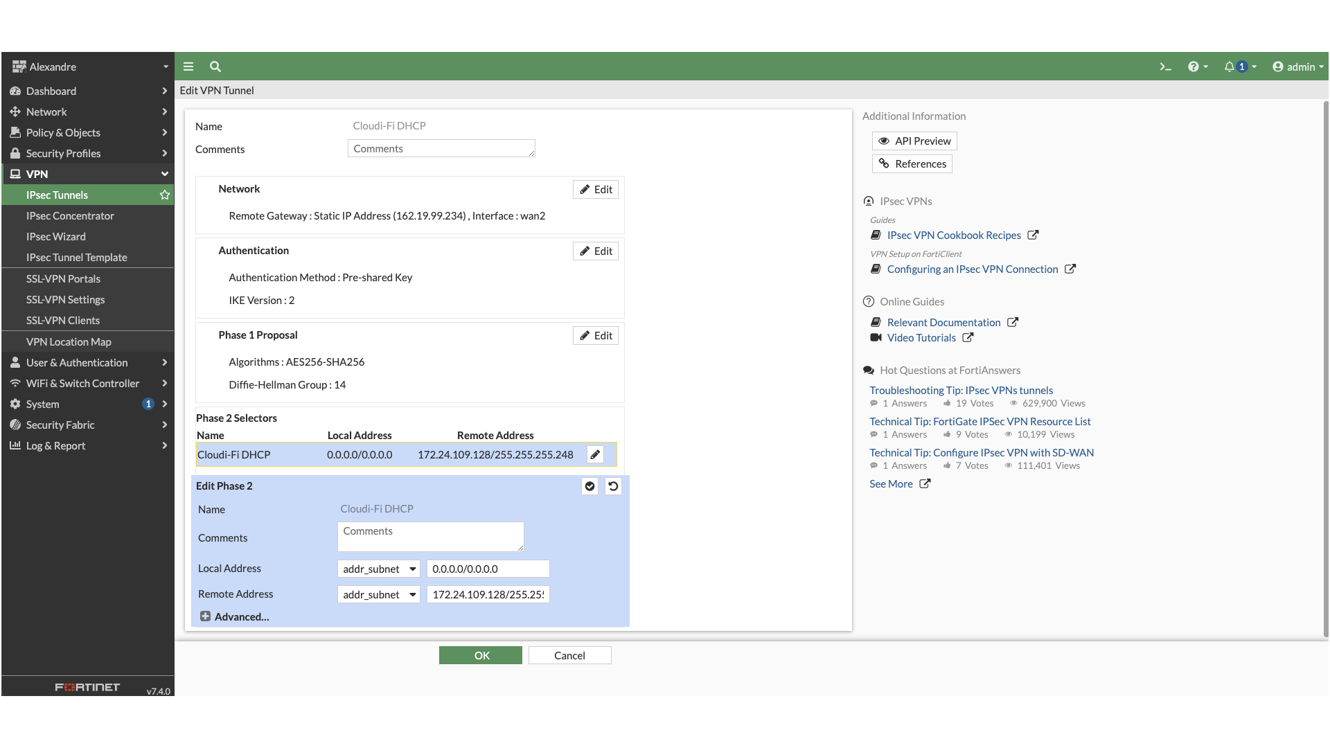
Task: Open the search magnifier icon
Action: (x=215, y=66)
